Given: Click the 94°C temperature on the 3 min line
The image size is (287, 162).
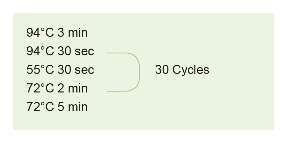Looking at the screenshot, I should 40,33.
